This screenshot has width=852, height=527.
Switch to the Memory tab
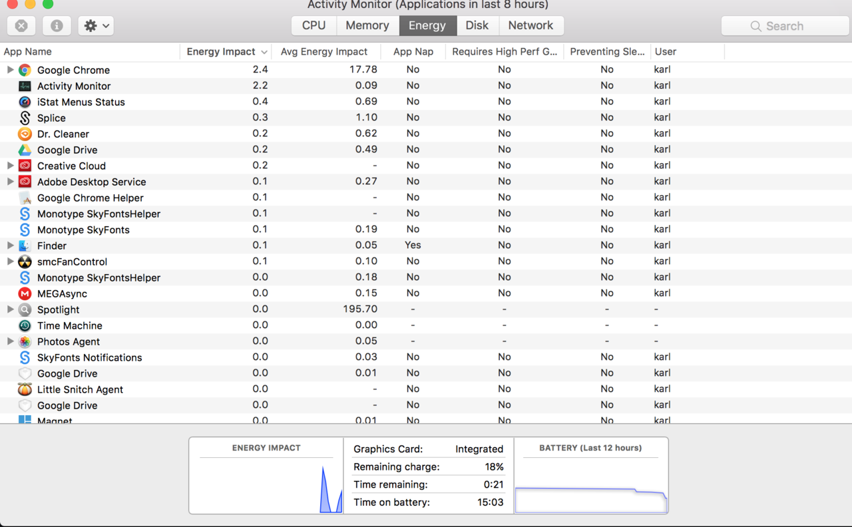tap(367, 25)
